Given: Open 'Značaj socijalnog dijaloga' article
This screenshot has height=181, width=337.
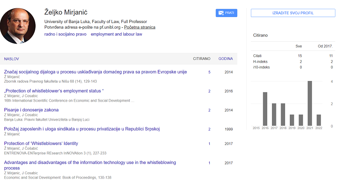Looking at the screenshot, I should tap(95, 72).
